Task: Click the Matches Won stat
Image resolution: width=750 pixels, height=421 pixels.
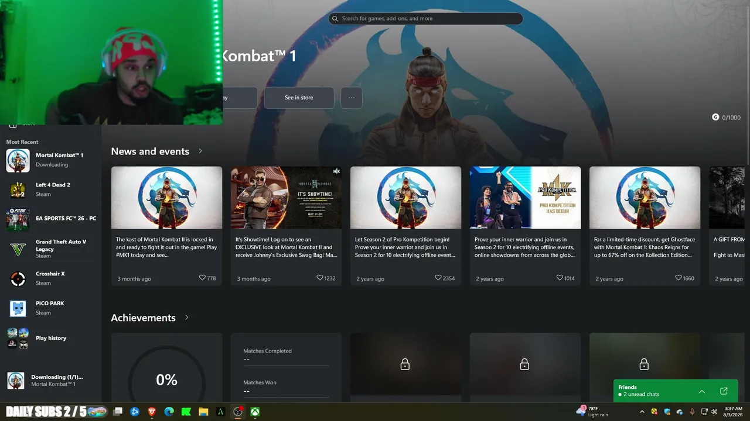Action: click(286, 387)
